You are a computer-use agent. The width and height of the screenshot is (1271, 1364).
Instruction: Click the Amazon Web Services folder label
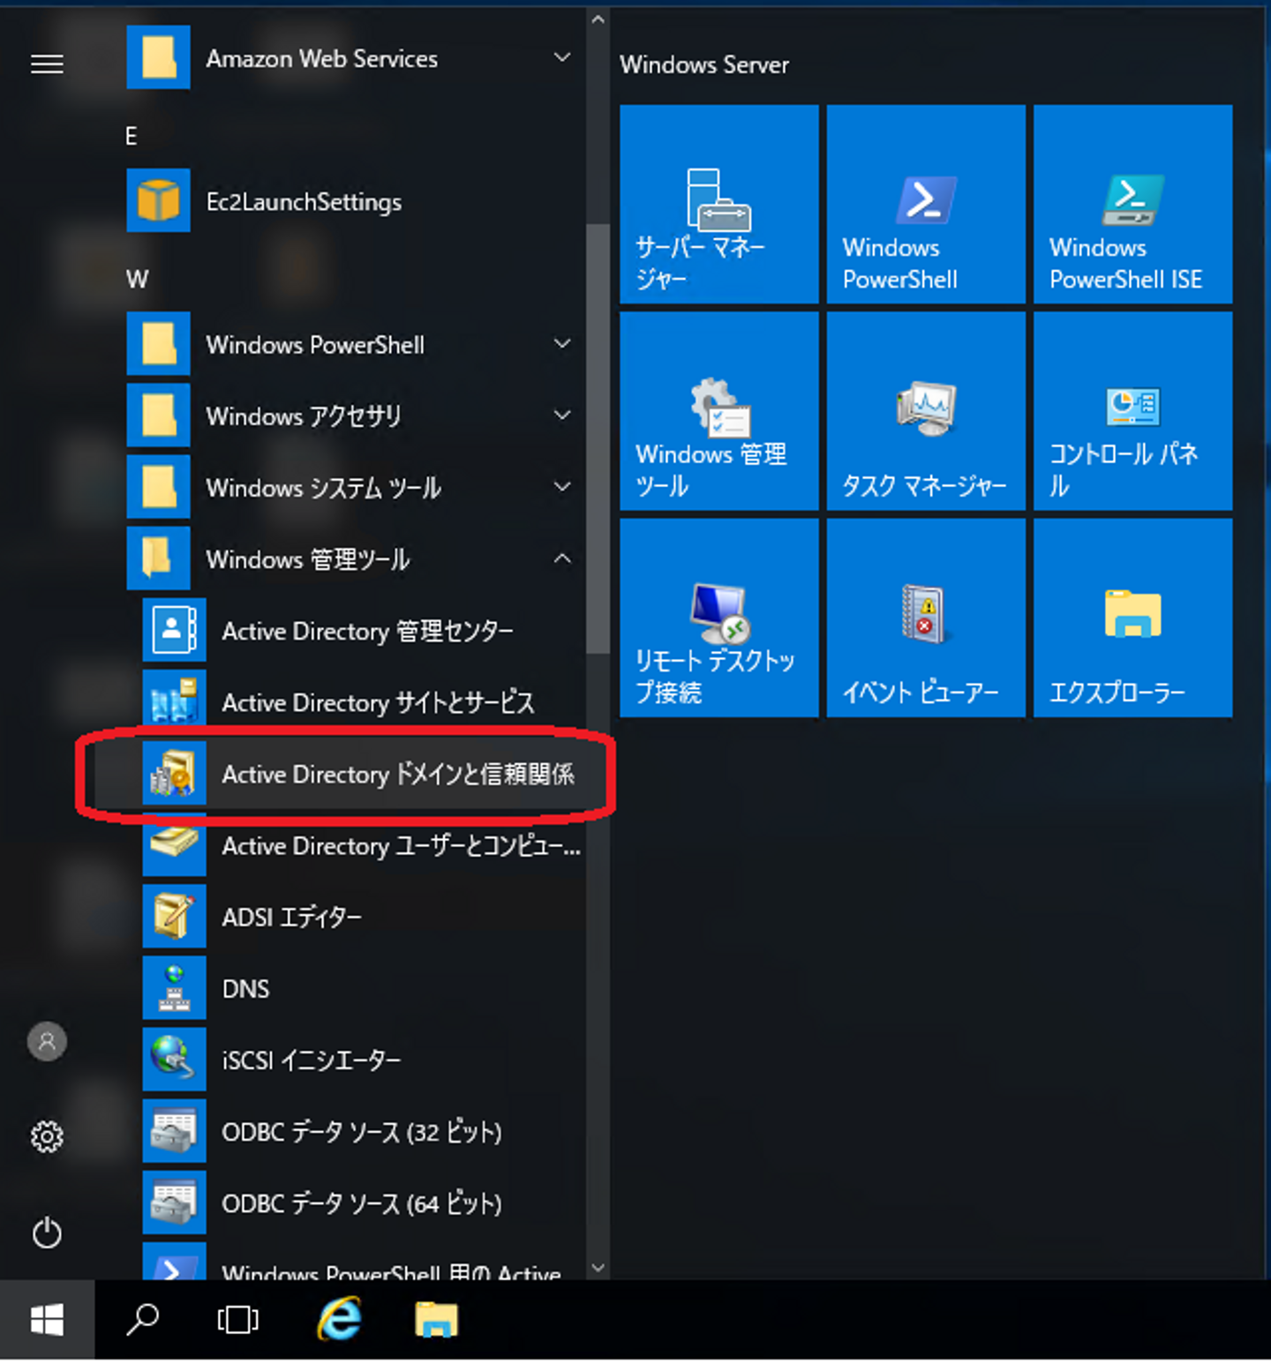(322, 59)
